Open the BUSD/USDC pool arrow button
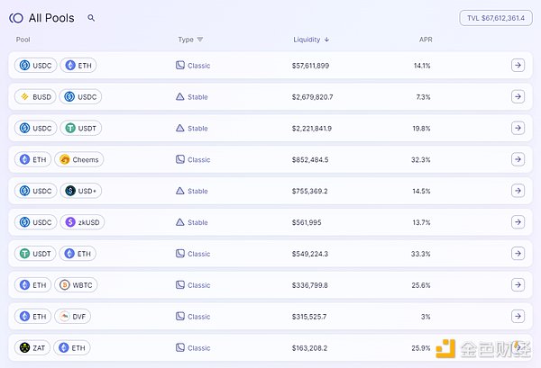This screenshot has height=368, width=541. click(x=518, y=97)
